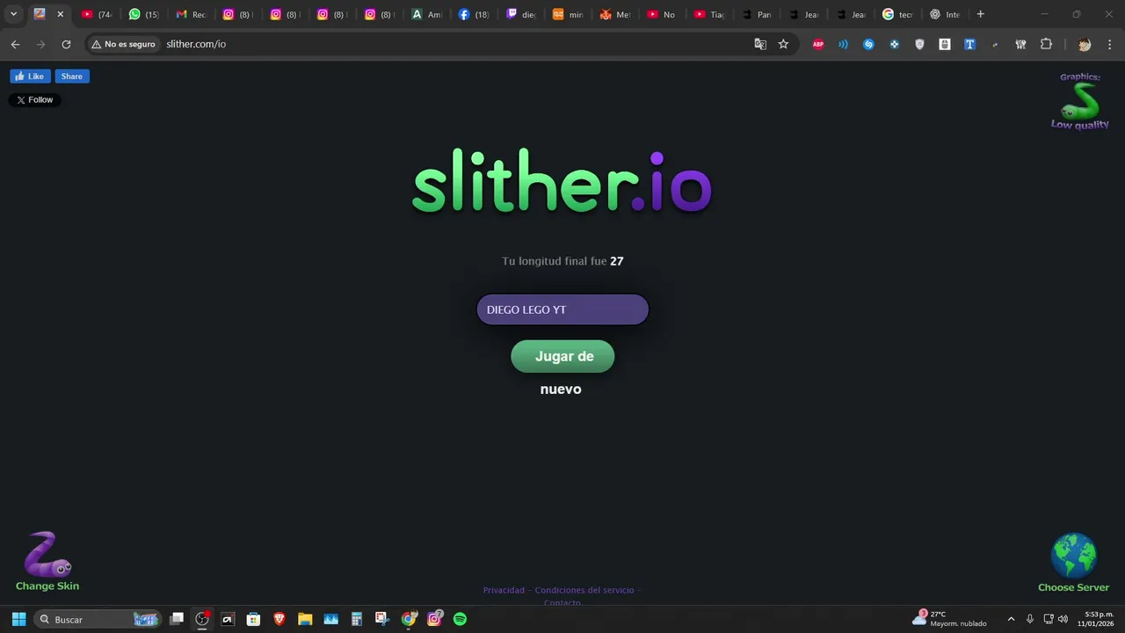Open the Chrome profile avatar

click(1085, 44)
